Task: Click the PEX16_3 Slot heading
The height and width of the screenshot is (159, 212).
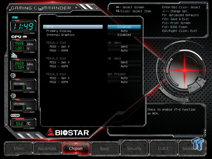Action: (56, 74)
